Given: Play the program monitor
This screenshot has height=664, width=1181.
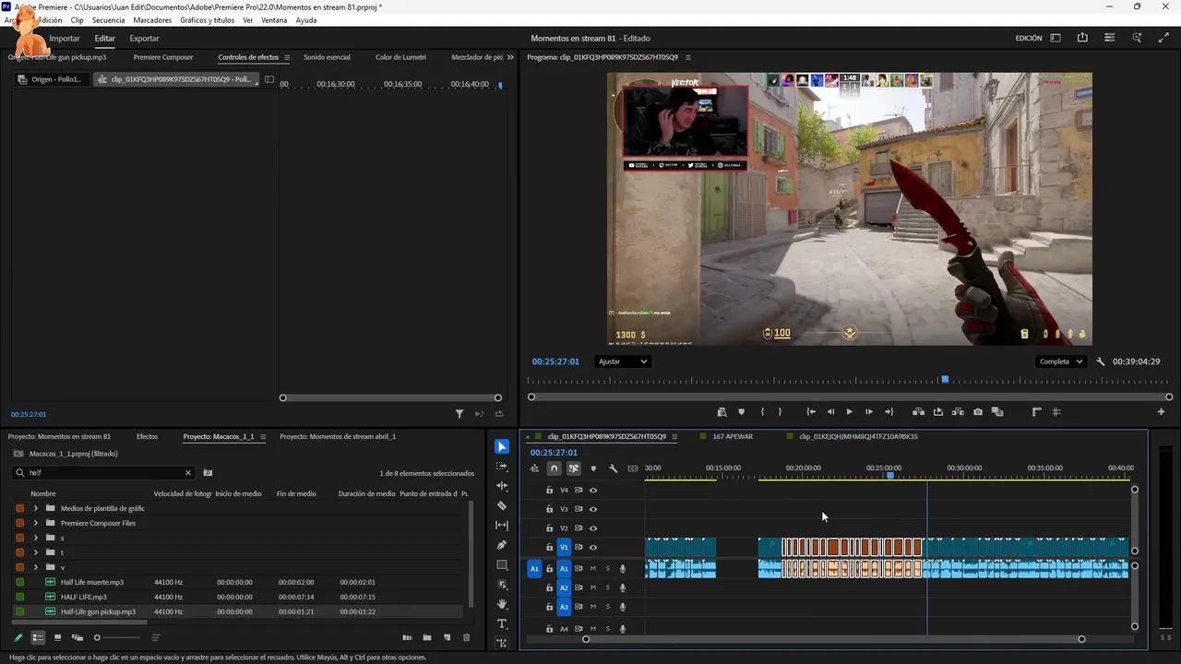Looking at the screenshot, I should (x=849, y=412).
